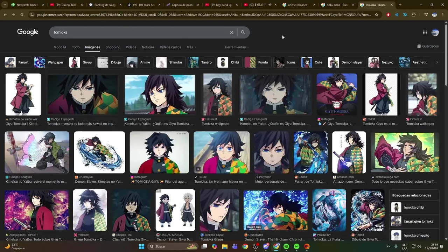Switch to the Todo tab
Image resolution: width=448 pixels, height=252 pixels.
pyautogui.click(x=76, y=47)
